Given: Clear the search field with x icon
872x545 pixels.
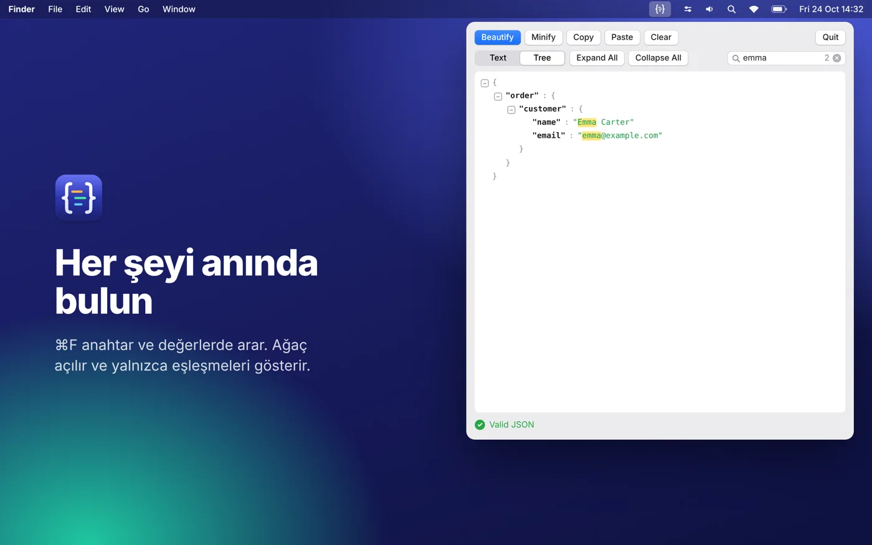Looking at the screenshot, I should tap(836, 58).
